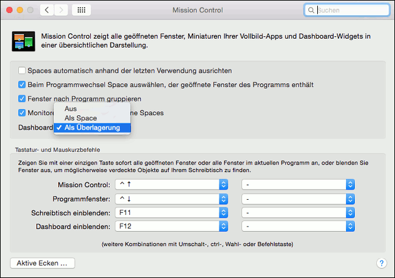Toggle Beim Programmwechsel Space auswählen checkbox
The image size is (395, 278).
[22, 85]
